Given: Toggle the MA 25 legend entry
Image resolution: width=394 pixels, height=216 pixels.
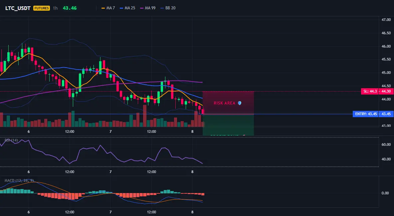Looking at the screenshot, I should [x=127, y=8].
